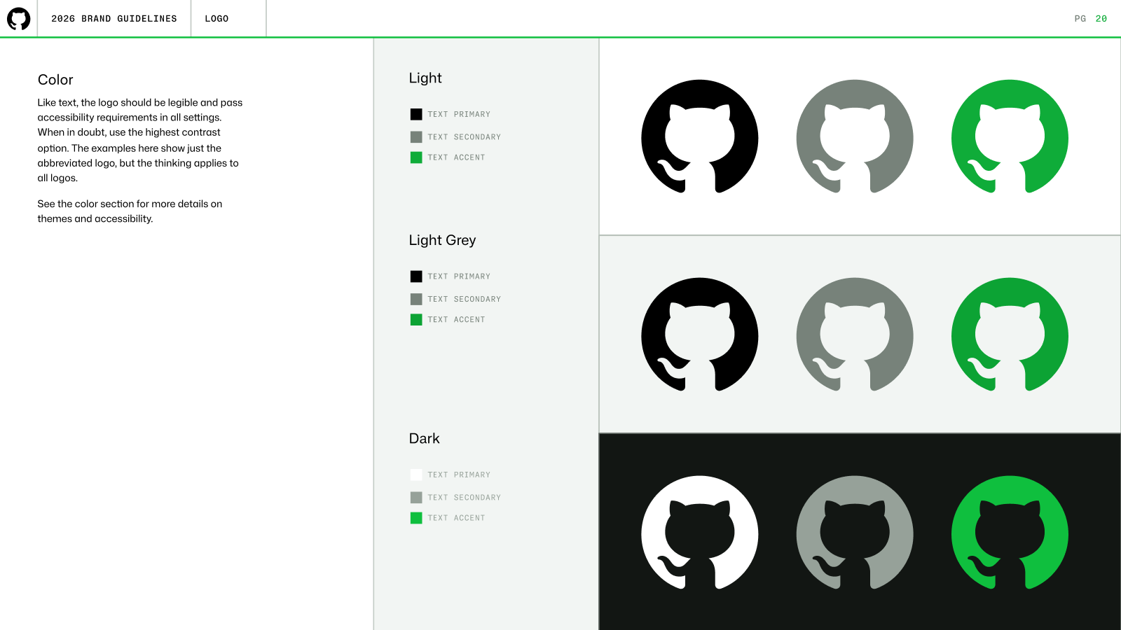
Task: Click the page number 20 indicator
Action: (1101, 19)
